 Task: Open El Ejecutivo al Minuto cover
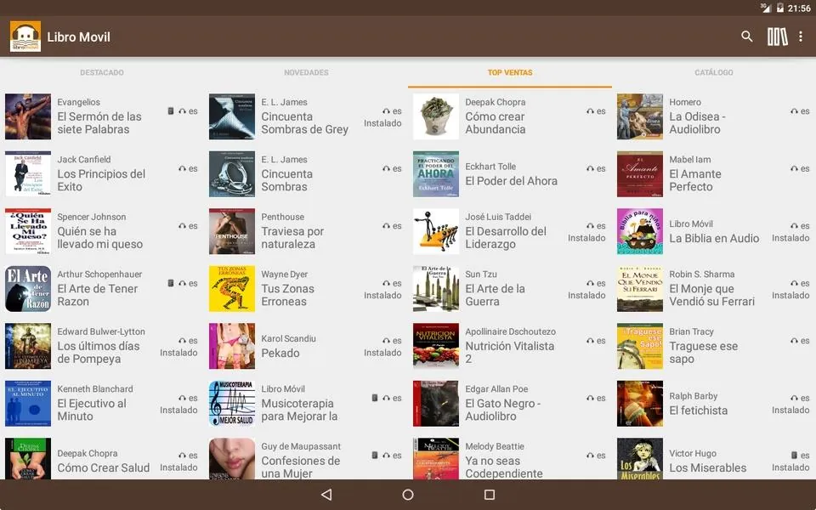click(28, 403)
